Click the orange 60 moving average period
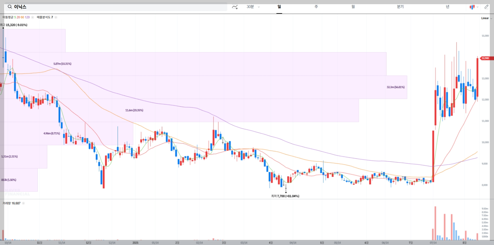Image resolution: width=494 pixels, height=245 pixels. [22, 17]
